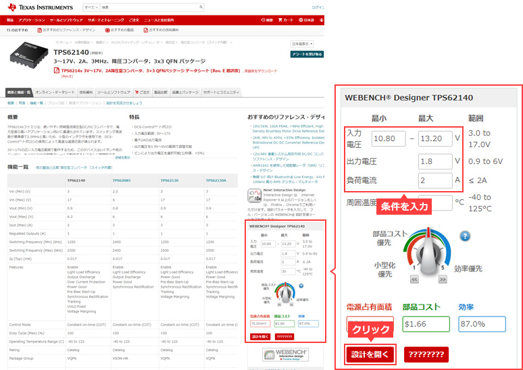Click the 英語版をダウンロード link
The image size is (523, 370).
coord(261,71)
